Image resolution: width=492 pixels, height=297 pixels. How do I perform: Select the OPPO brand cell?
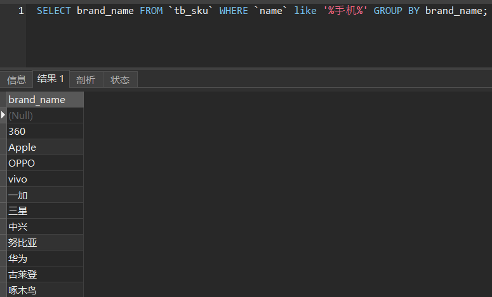click(45, 163)
